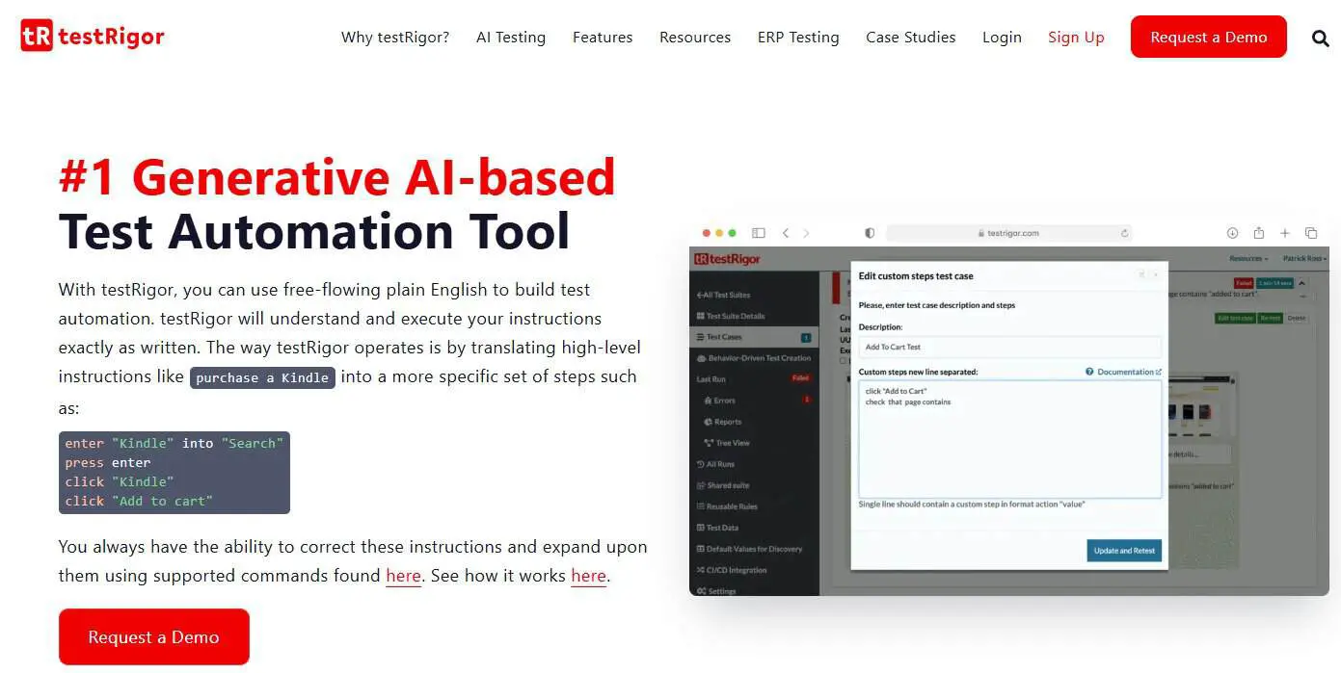The height and width of the screenshot is (673, 1341).
Task: Click the demo browser sidebar toggle icon
Action: (x=759, y=233)
